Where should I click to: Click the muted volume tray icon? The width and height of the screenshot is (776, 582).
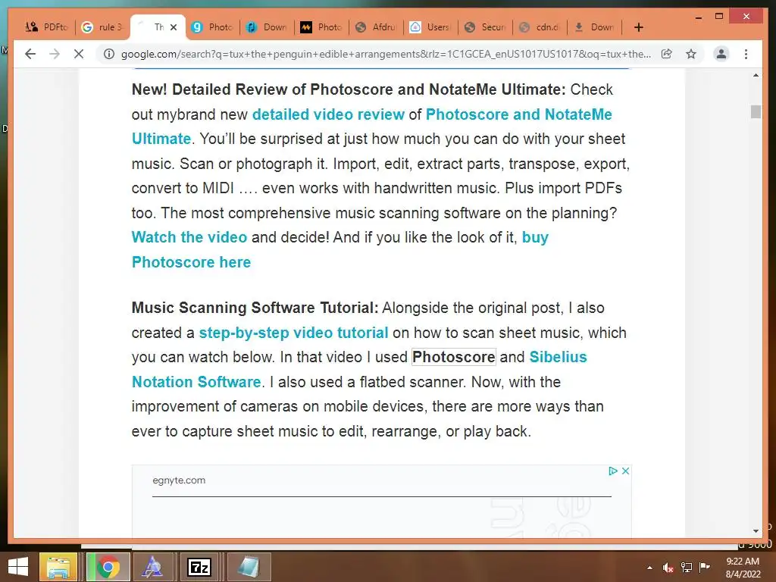pos(668,568)
